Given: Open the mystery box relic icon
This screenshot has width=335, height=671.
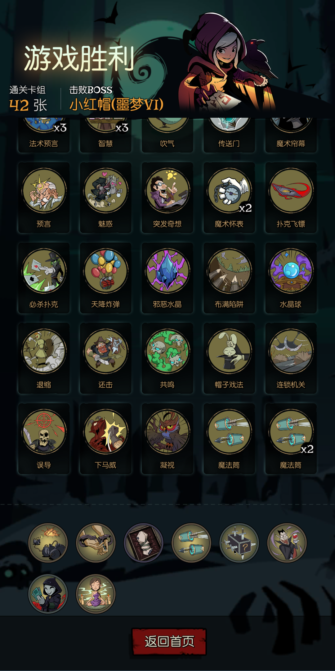Looking at the screenshot, I should pos(239,543).
